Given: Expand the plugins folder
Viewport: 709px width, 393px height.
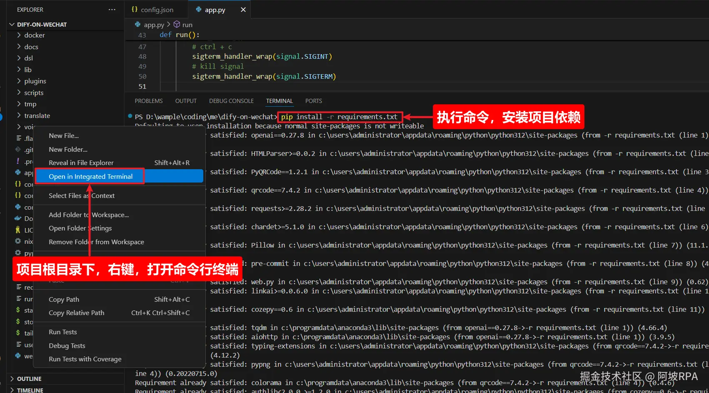Looking at the screenshot, I should click(x=66, y=81).
